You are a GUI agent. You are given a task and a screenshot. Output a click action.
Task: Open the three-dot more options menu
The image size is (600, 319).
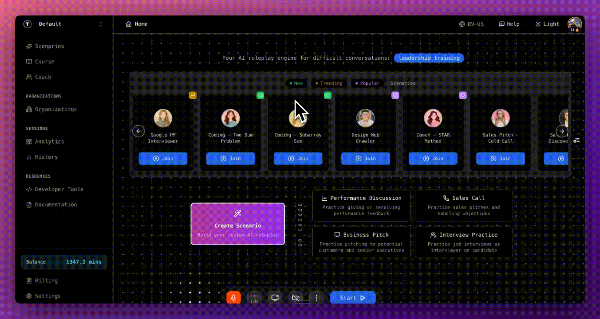(316, 298)
